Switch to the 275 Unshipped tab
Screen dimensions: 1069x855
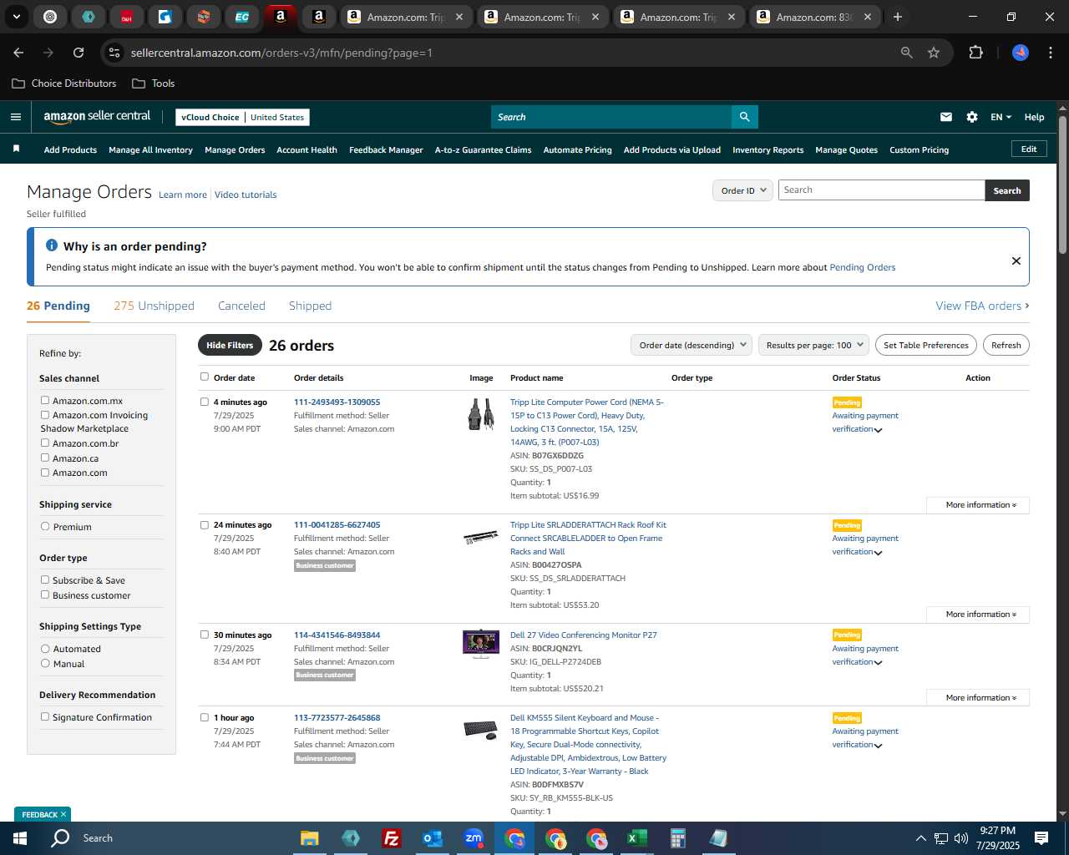[154, 306]
